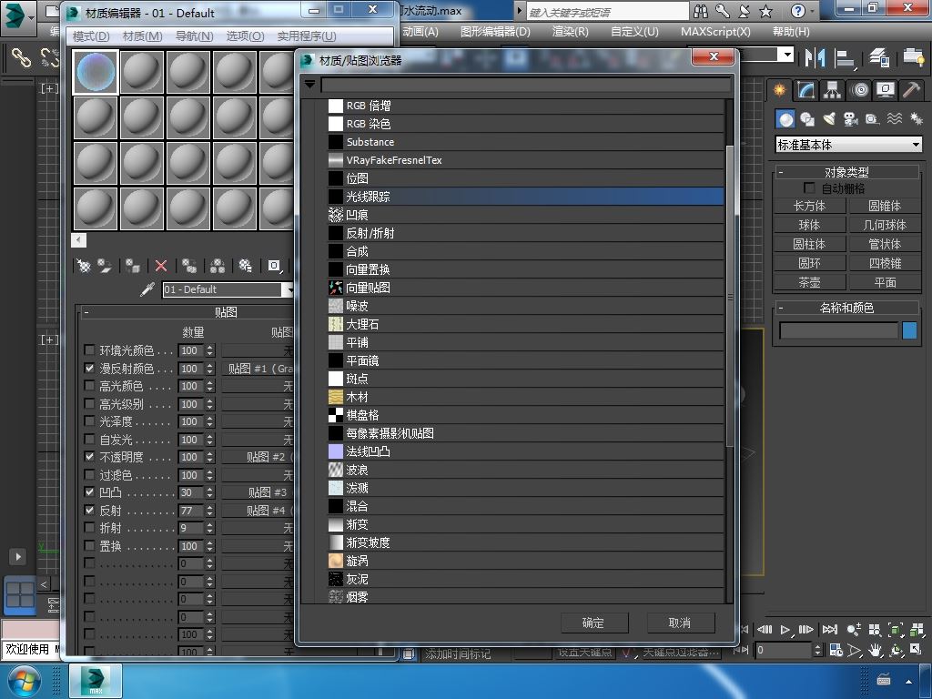Open the Help question-mark dropdown
Image resolution: width=932 pixels, height=699 pixels.
click(813, 11)
